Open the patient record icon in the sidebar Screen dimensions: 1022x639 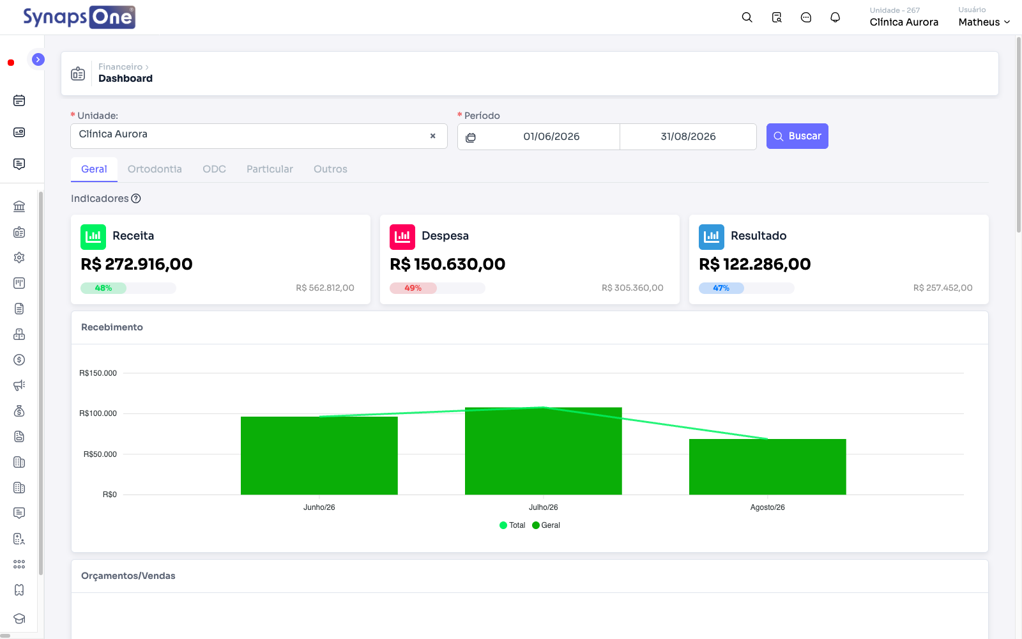pos(19,539)
